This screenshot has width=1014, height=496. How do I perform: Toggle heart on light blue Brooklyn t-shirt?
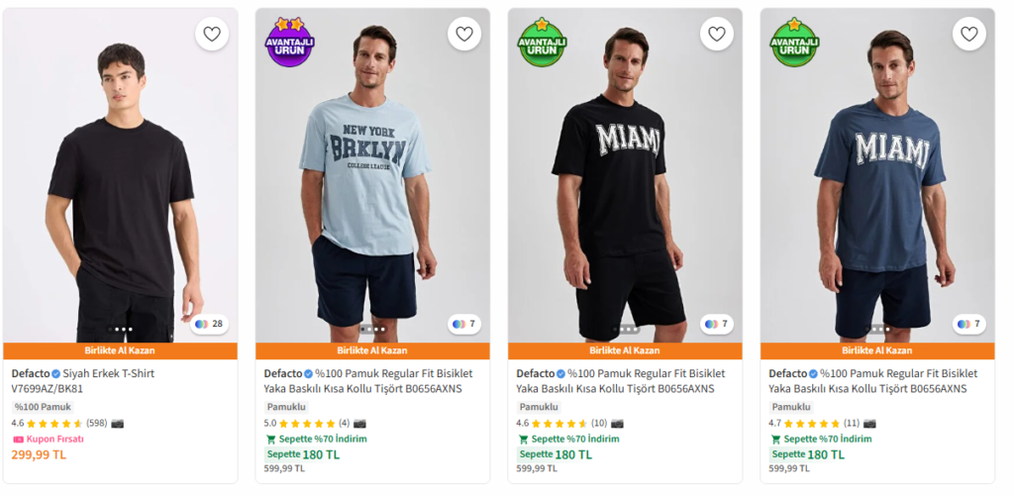pos(464,34)
